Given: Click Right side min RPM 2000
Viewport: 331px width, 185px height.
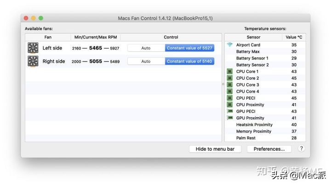Looking at the screenshot, I should (76, 61).
